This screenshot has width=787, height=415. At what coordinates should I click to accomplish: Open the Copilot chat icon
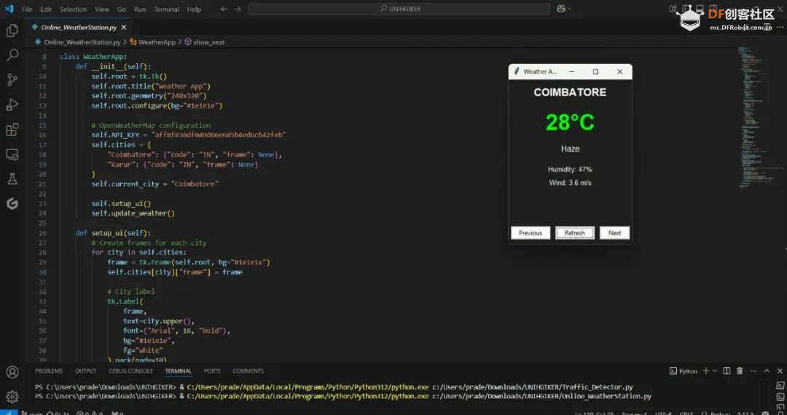[x=561, y=9]
